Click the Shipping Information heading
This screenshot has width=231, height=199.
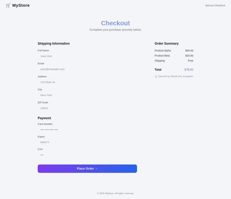[54, 43]
